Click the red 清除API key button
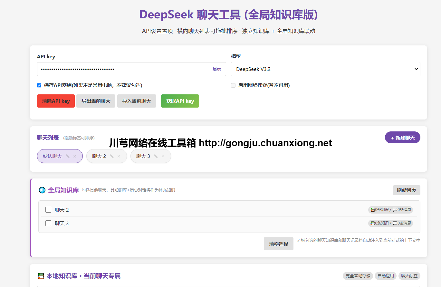The height and width of the screenshot is (287, 441). click(56, 101)
